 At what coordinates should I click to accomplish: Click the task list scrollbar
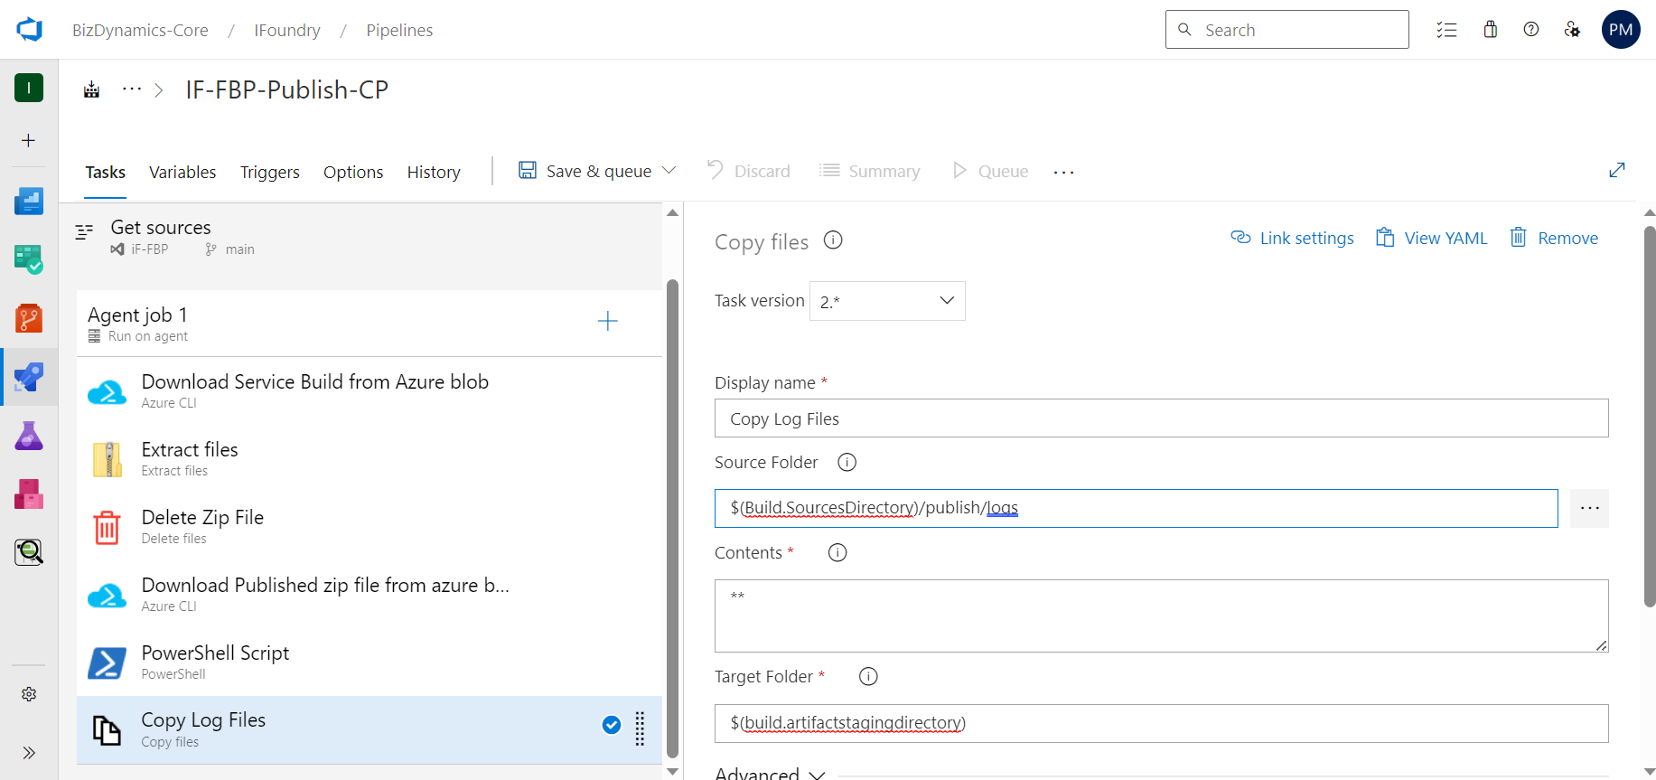click(672, 518)
